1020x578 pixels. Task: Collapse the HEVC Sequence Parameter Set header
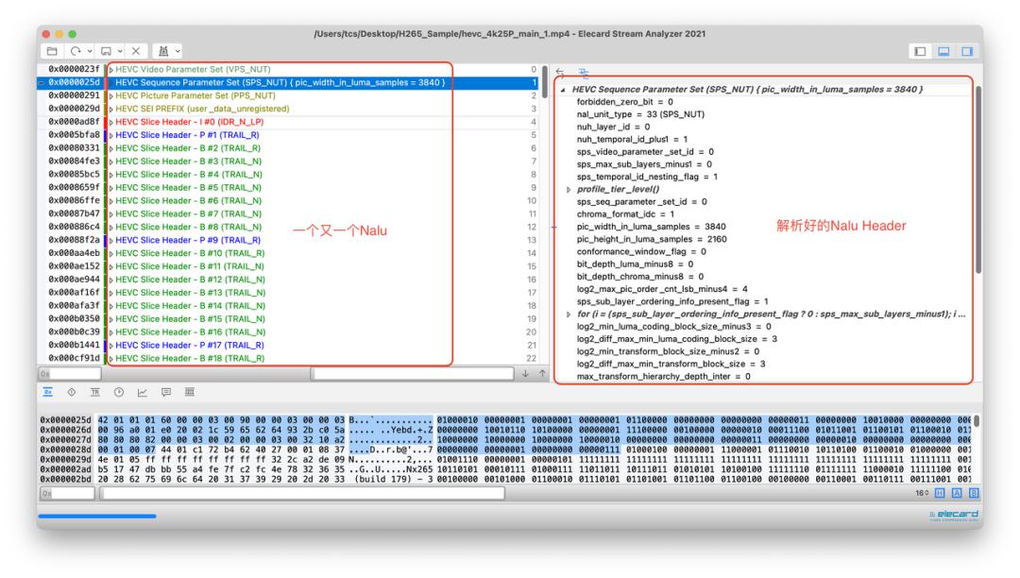(x=564, y=90)
